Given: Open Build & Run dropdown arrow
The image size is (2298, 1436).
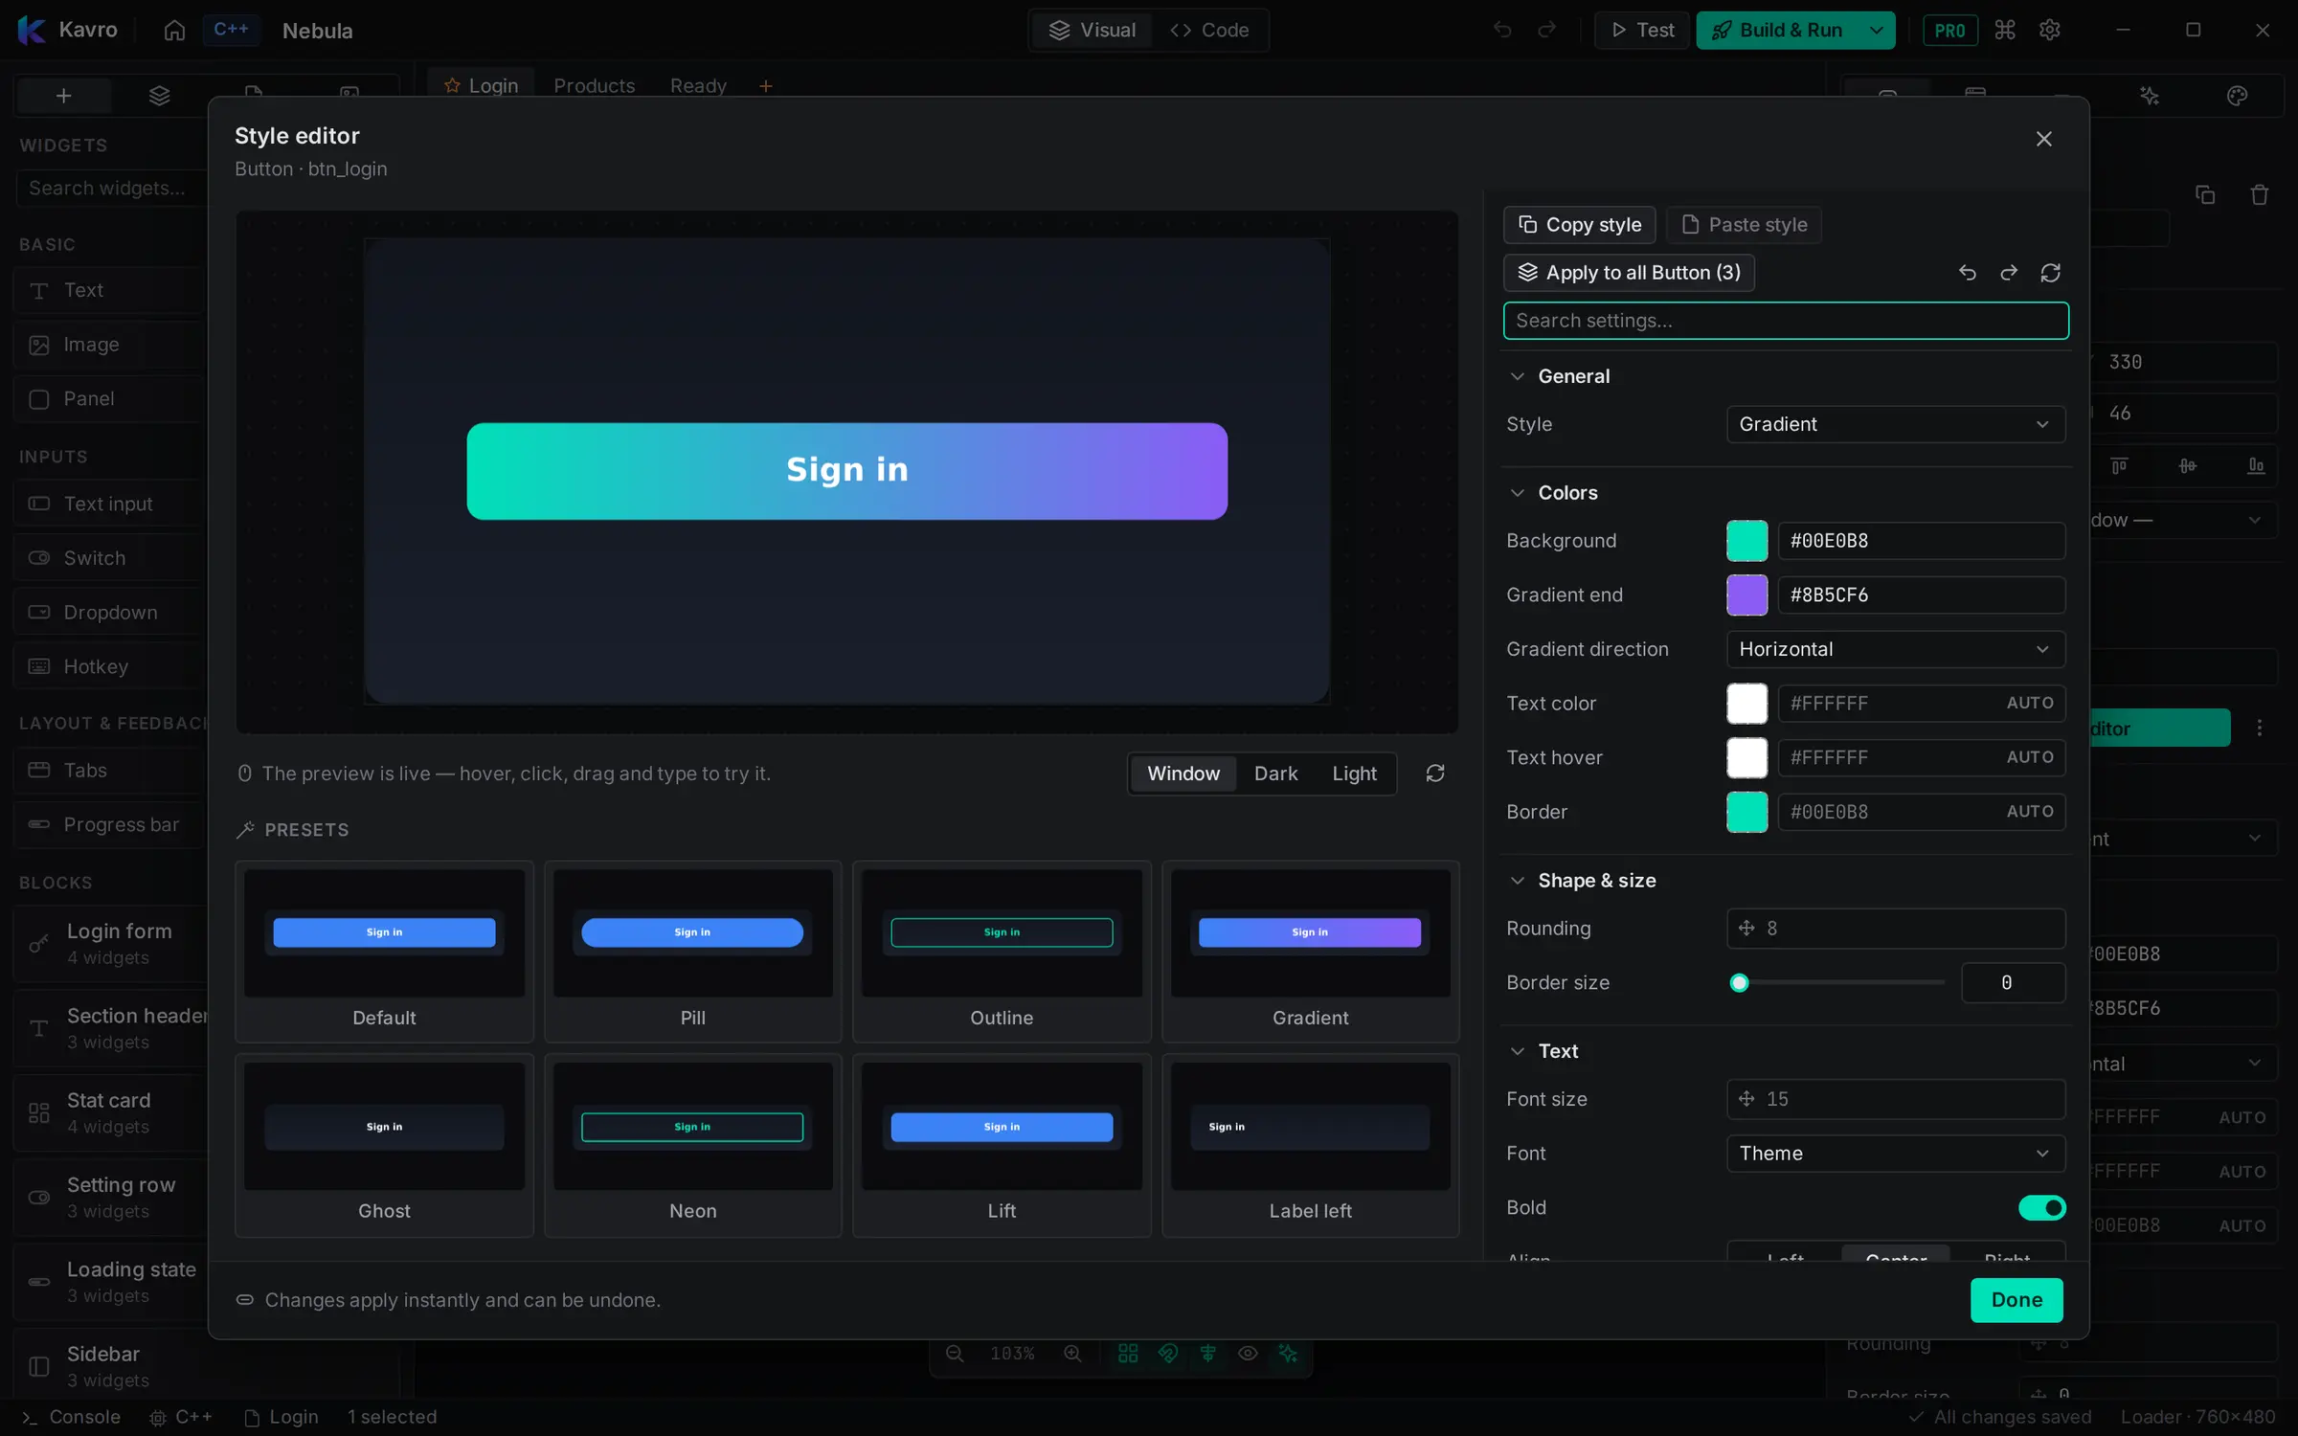Looking at the screenshot, I should point(1876,31).
